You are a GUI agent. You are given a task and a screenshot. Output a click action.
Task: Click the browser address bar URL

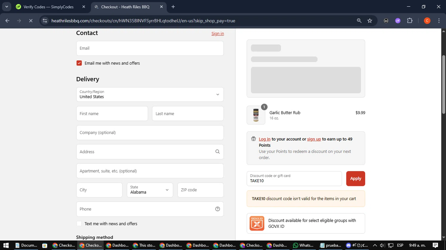point(143,21)
